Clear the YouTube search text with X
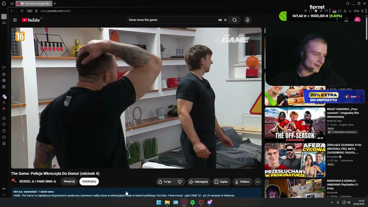Image resolution: width=368 pixels, height=207 pixels. pyautogui.click(x=225, y=20)
